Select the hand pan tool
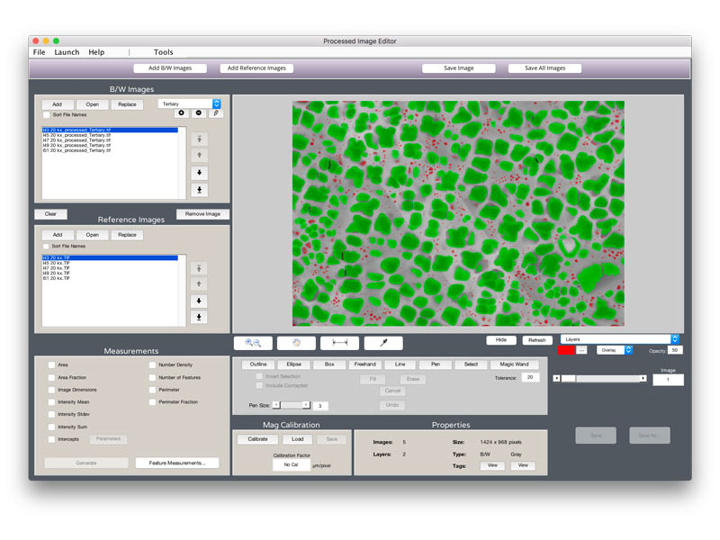The height and width of the screenshot is (540, 720). click(296, 343)
